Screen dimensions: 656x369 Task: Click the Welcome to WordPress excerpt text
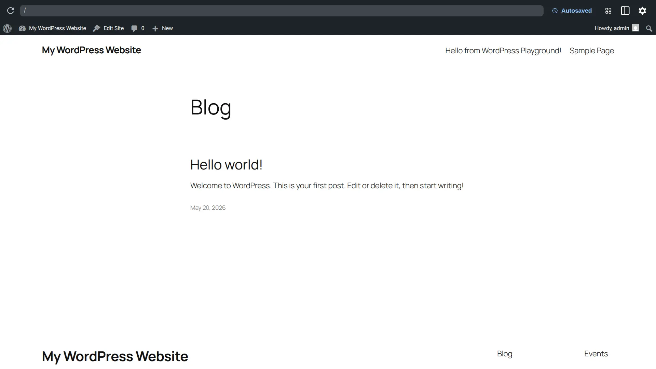[327, 186]
